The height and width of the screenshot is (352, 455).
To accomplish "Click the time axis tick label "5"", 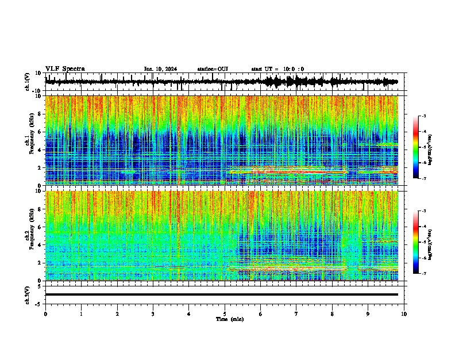I will 225,314.
